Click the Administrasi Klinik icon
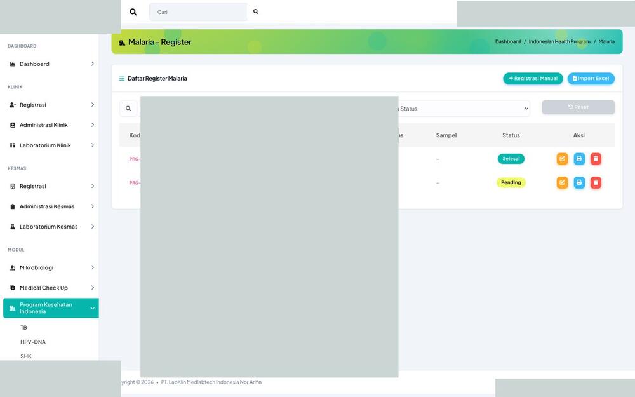The width and height of the screenshot is (635, 397). point(13,125)
